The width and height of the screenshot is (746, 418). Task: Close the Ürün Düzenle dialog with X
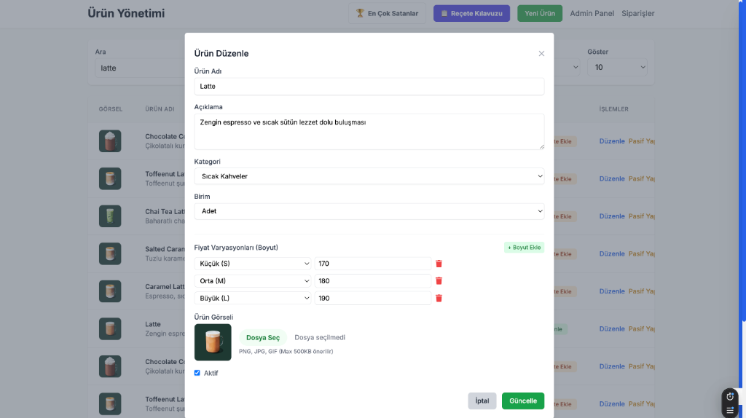click(x=541, y=54)
